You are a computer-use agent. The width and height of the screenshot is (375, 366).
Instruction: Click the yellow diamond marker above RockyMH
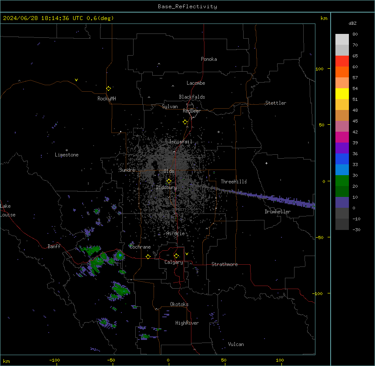[x=108, y=88]
